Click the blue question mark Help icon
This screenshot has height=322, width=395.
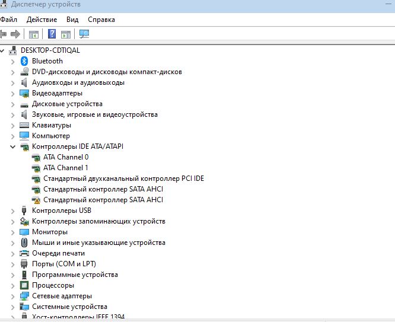52,34
